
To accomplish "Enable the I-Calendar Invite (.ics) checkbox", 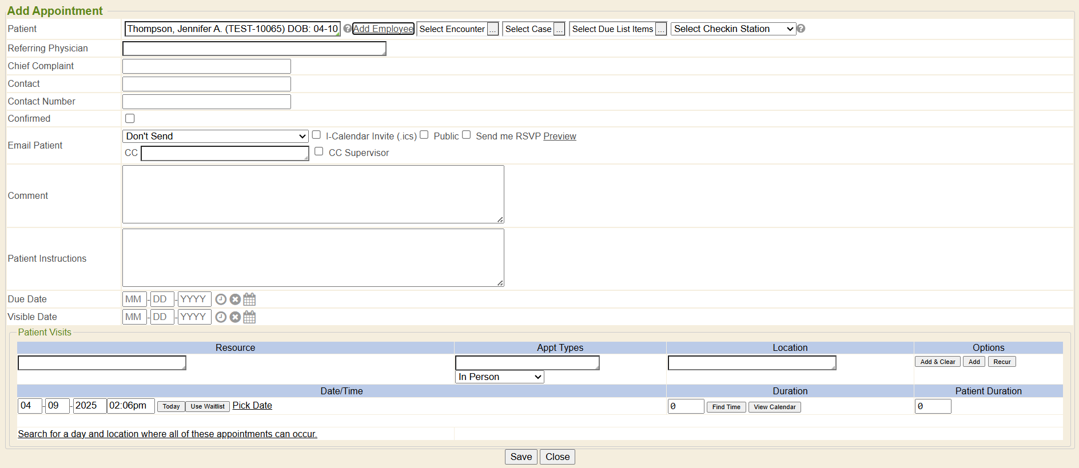I will pos(316,135).
